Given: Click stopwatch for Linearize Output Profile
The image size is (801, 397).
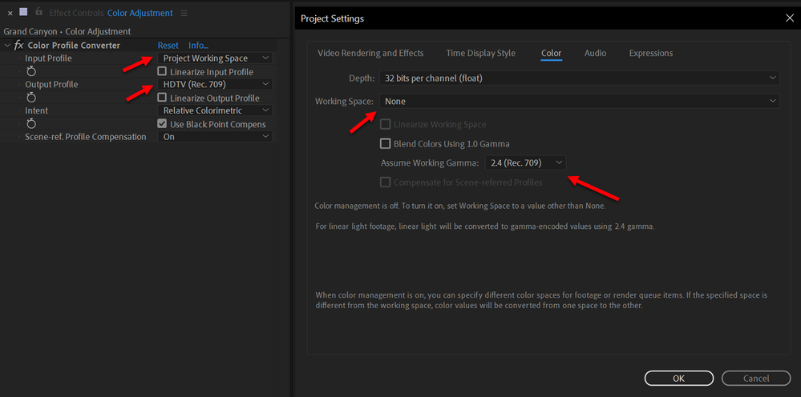Looking at the screenshot, I should tap(32, 98).
